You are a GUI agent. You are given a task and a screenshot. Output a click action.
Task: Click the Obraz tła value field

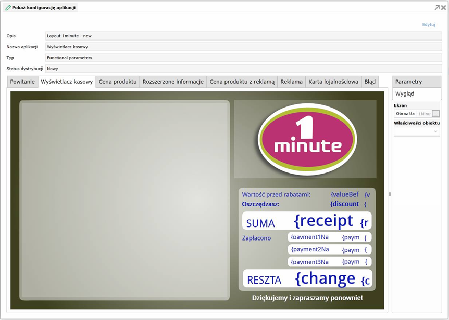[424, 114]
